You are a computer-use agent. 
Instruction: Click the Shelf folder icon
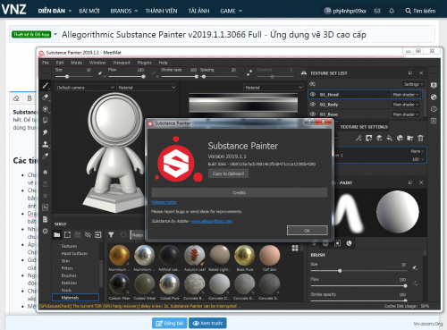click(x=57, y=235)
